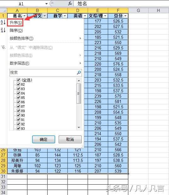Click the dialog resize grip corner
Screen dimensions: 169x195
pyautogui.click(x=82, y=147)
